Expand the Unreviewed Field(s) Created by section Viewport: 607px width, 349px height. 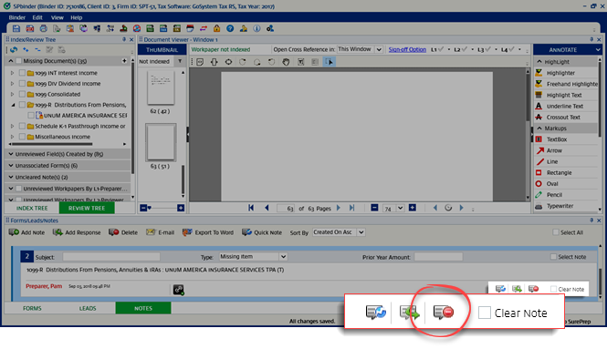(x=11, y=154)
